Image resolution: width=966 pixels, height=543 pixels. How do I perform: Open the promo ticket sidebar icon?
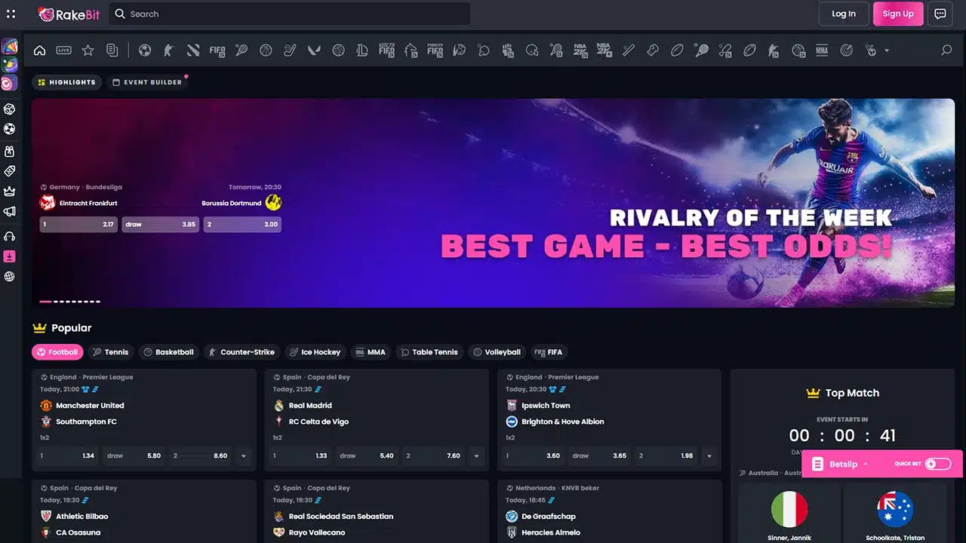click(9, 171)
